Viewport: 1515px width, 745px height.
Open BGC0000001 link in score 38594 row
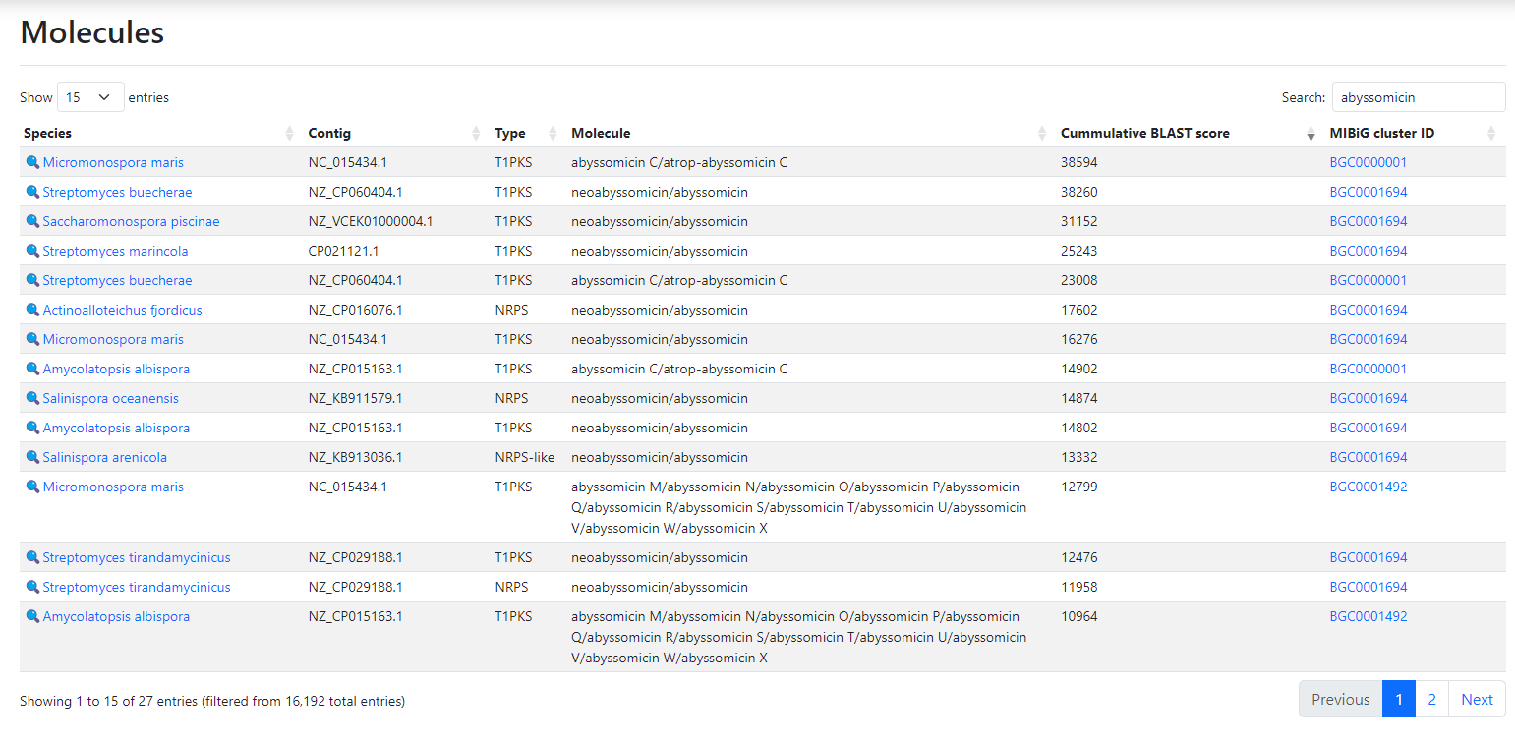[1369, 162]
